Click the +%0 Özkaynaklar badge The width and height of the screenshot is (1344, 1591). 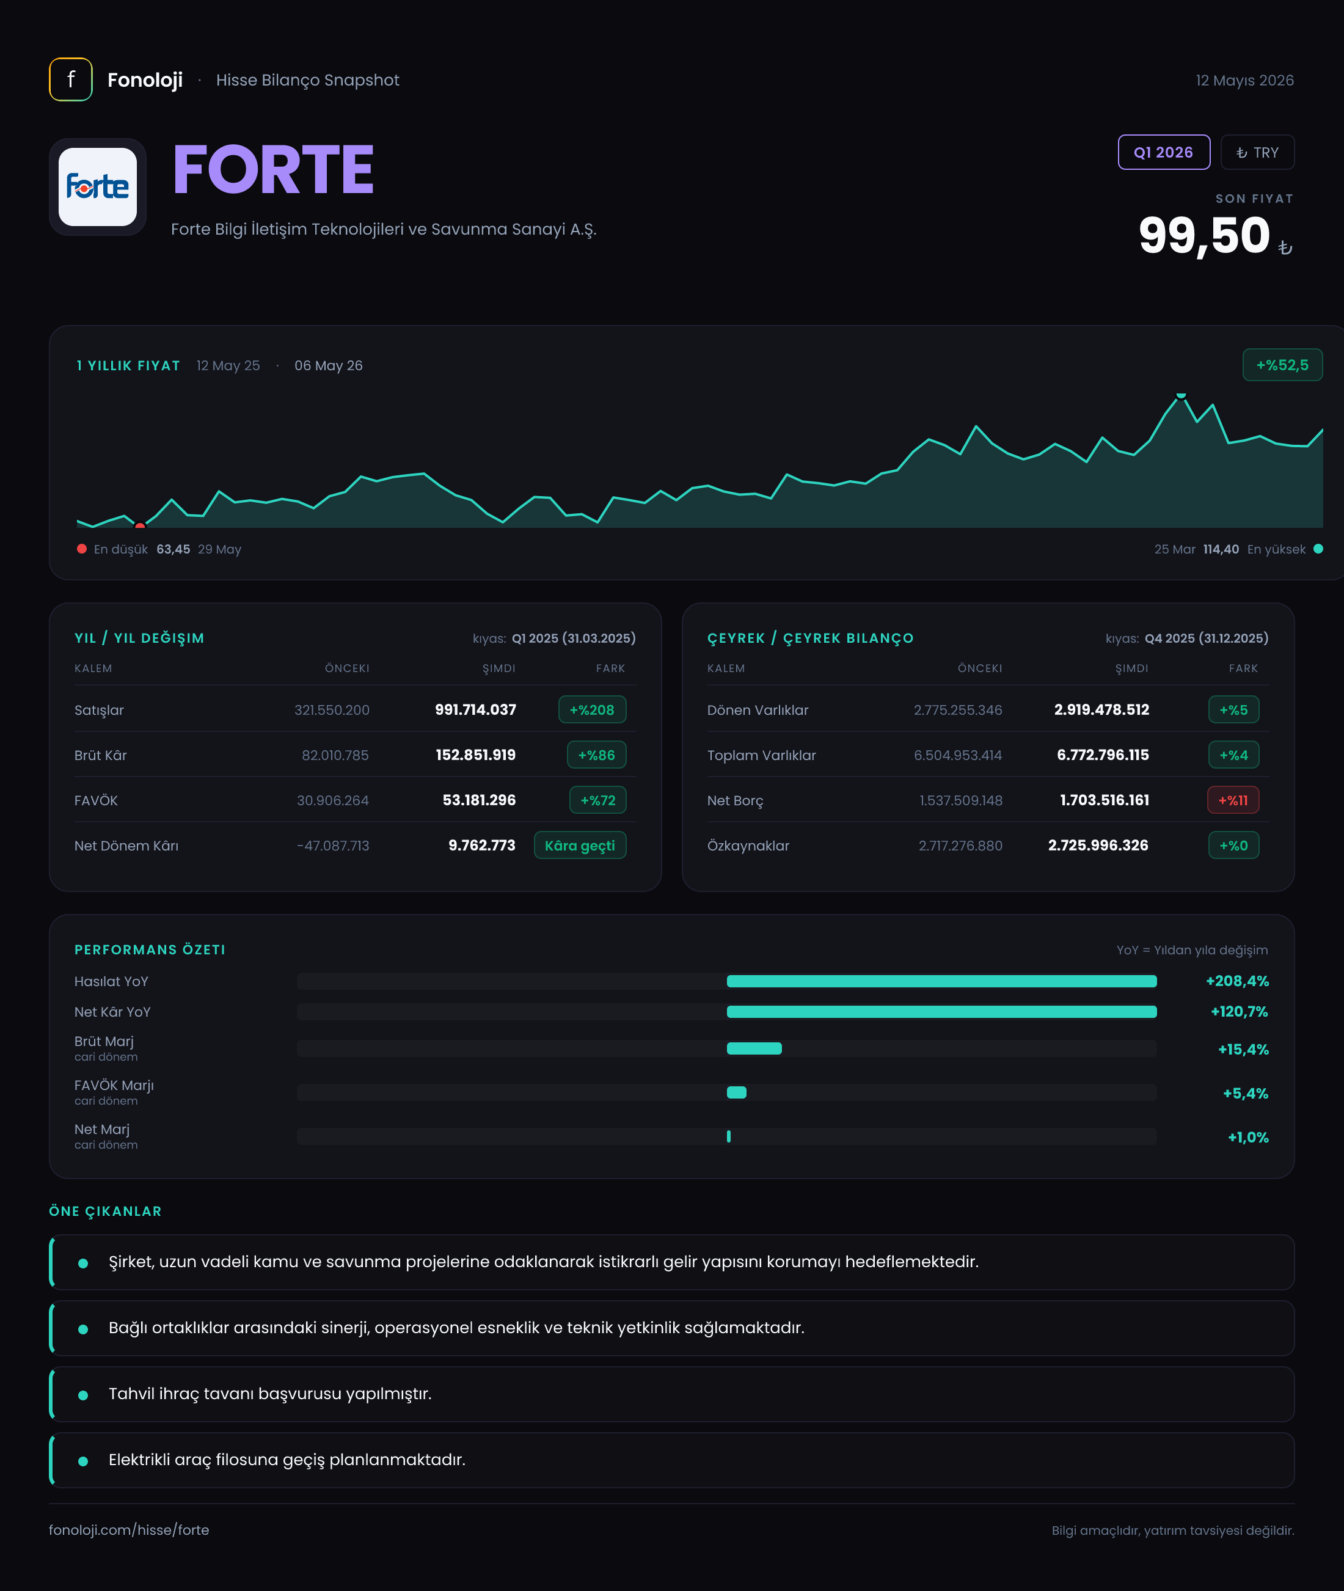(x=1233, y=845)
